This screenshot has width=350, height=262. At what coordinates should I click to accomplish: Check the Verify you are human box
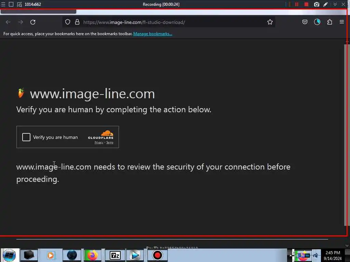click(26, 137)
